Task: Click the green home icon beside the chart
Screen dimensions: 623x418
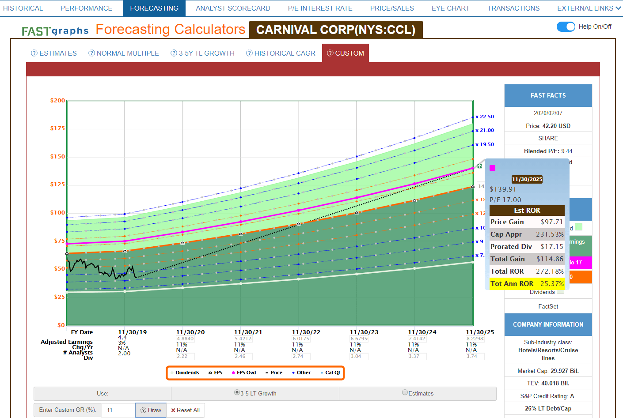Action: pyautogui.click(x=479, y=166)
